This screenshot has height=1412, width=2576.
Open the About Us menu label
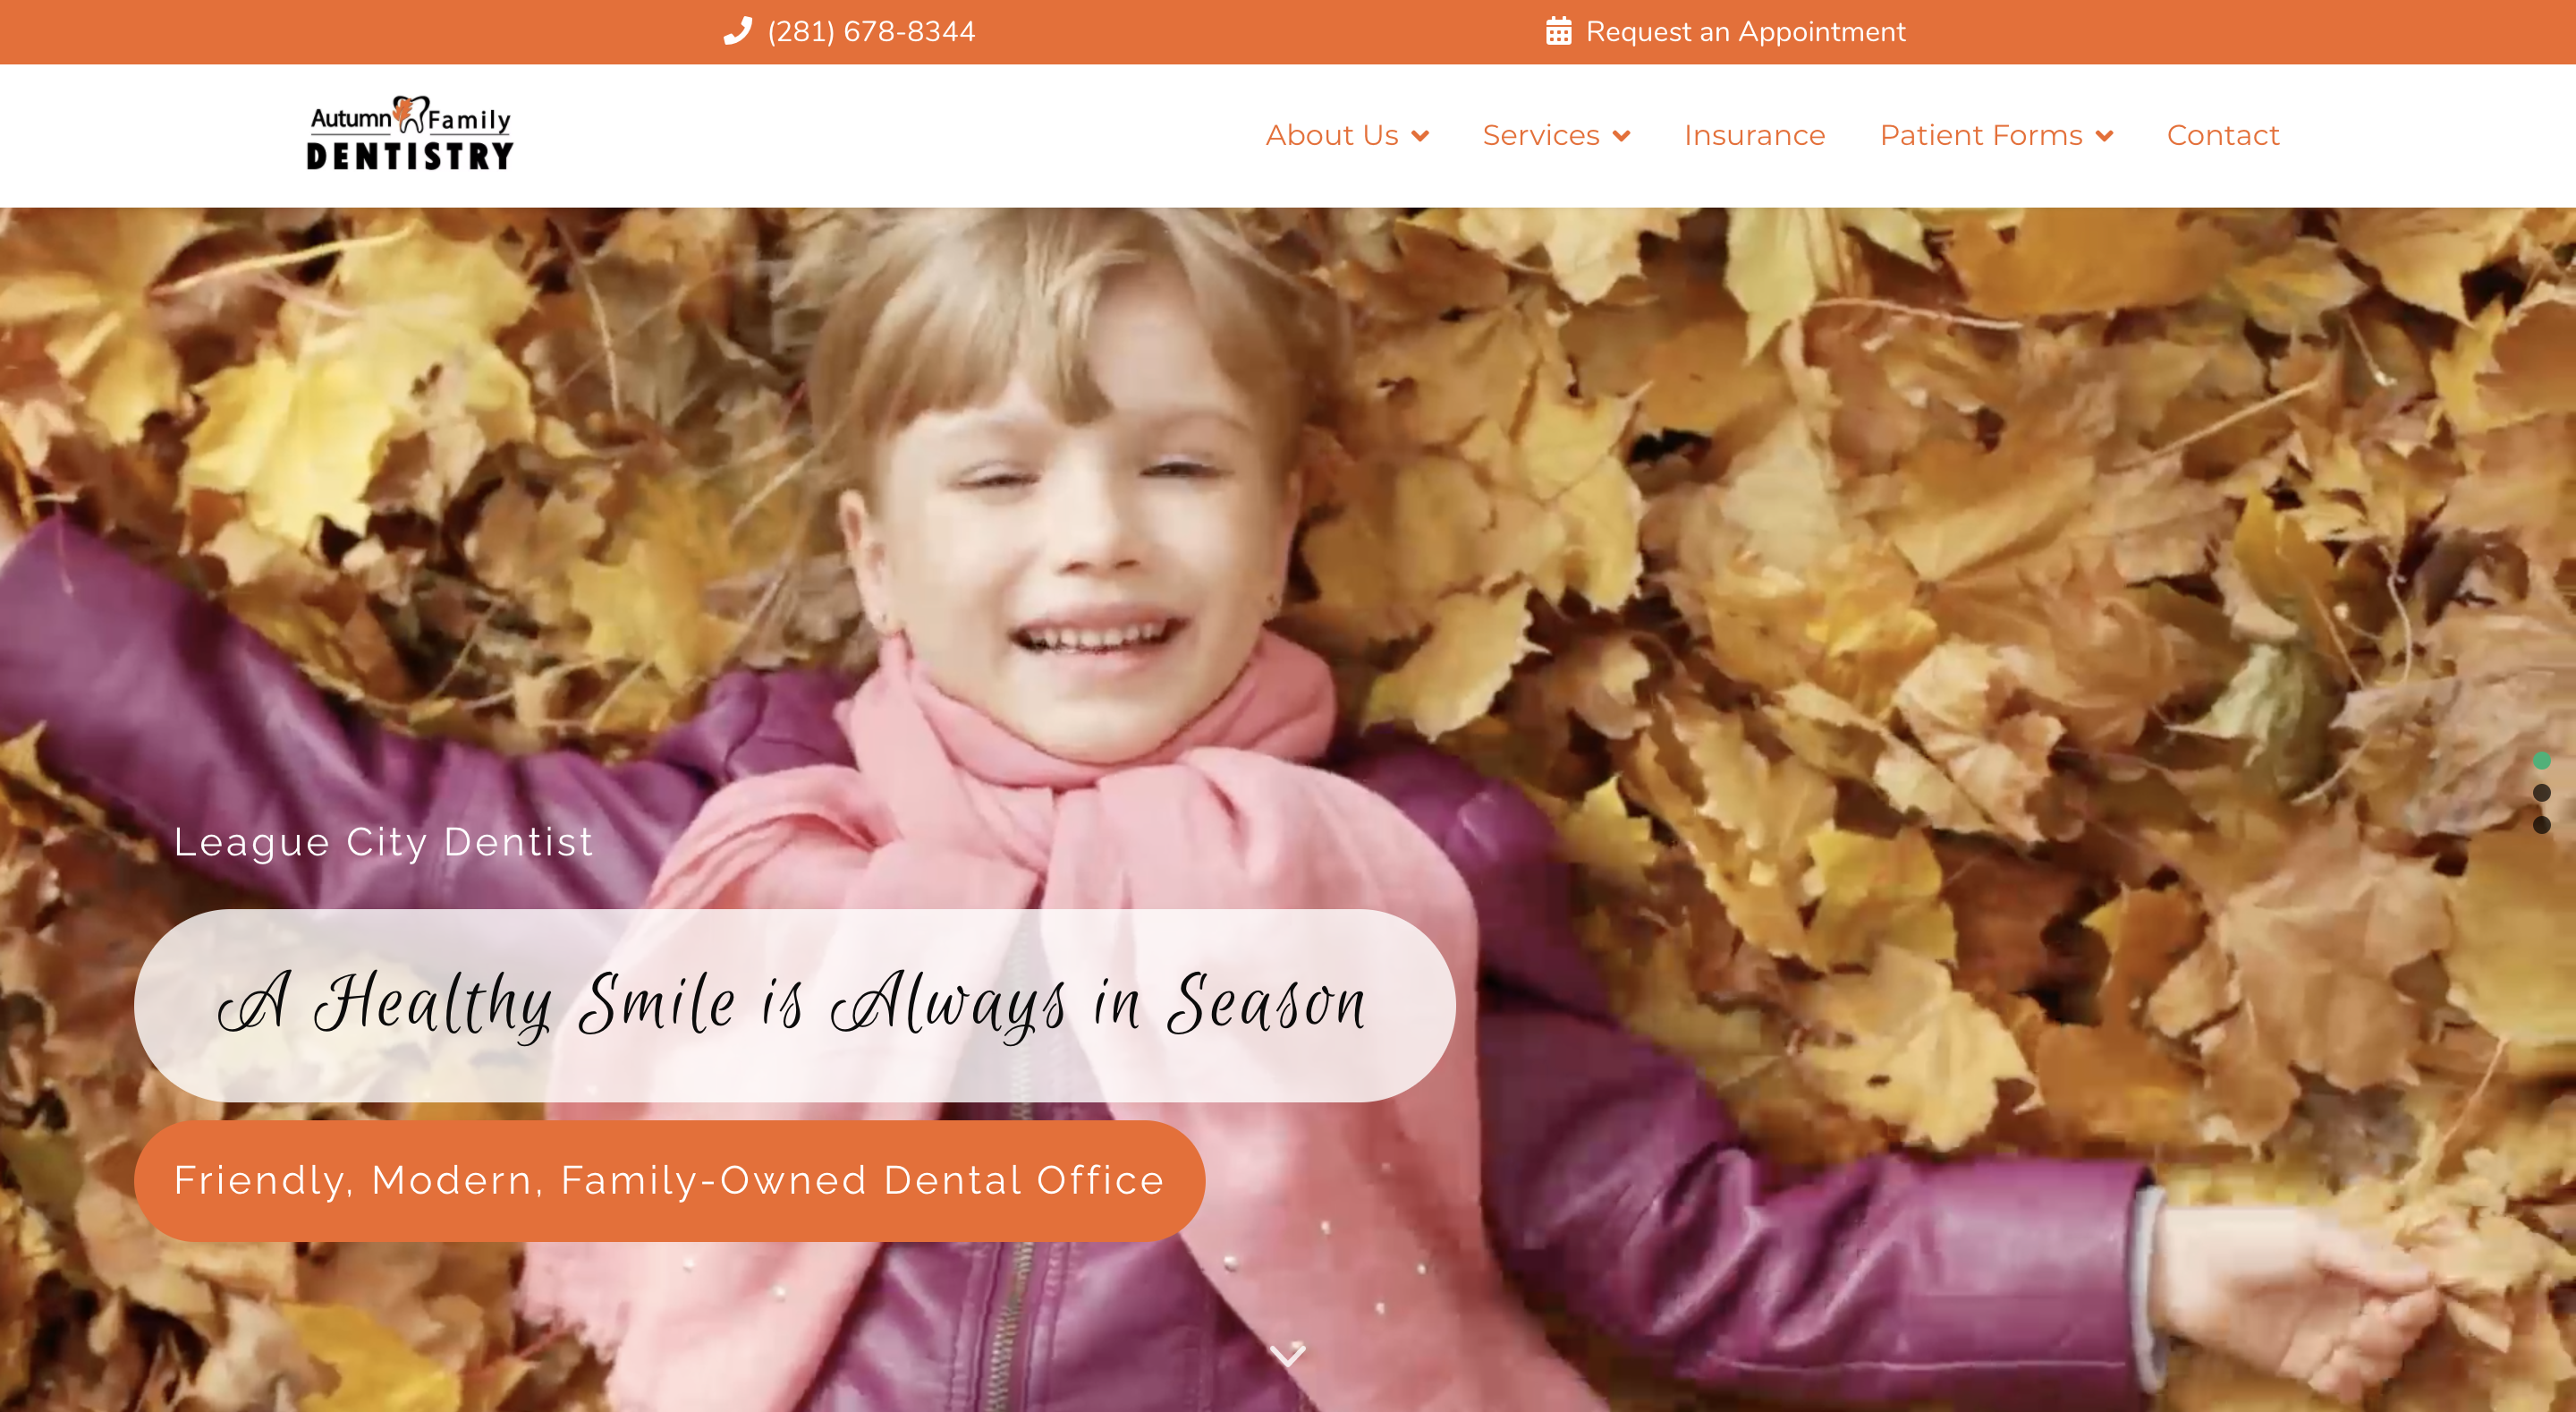click(1331, 135)
